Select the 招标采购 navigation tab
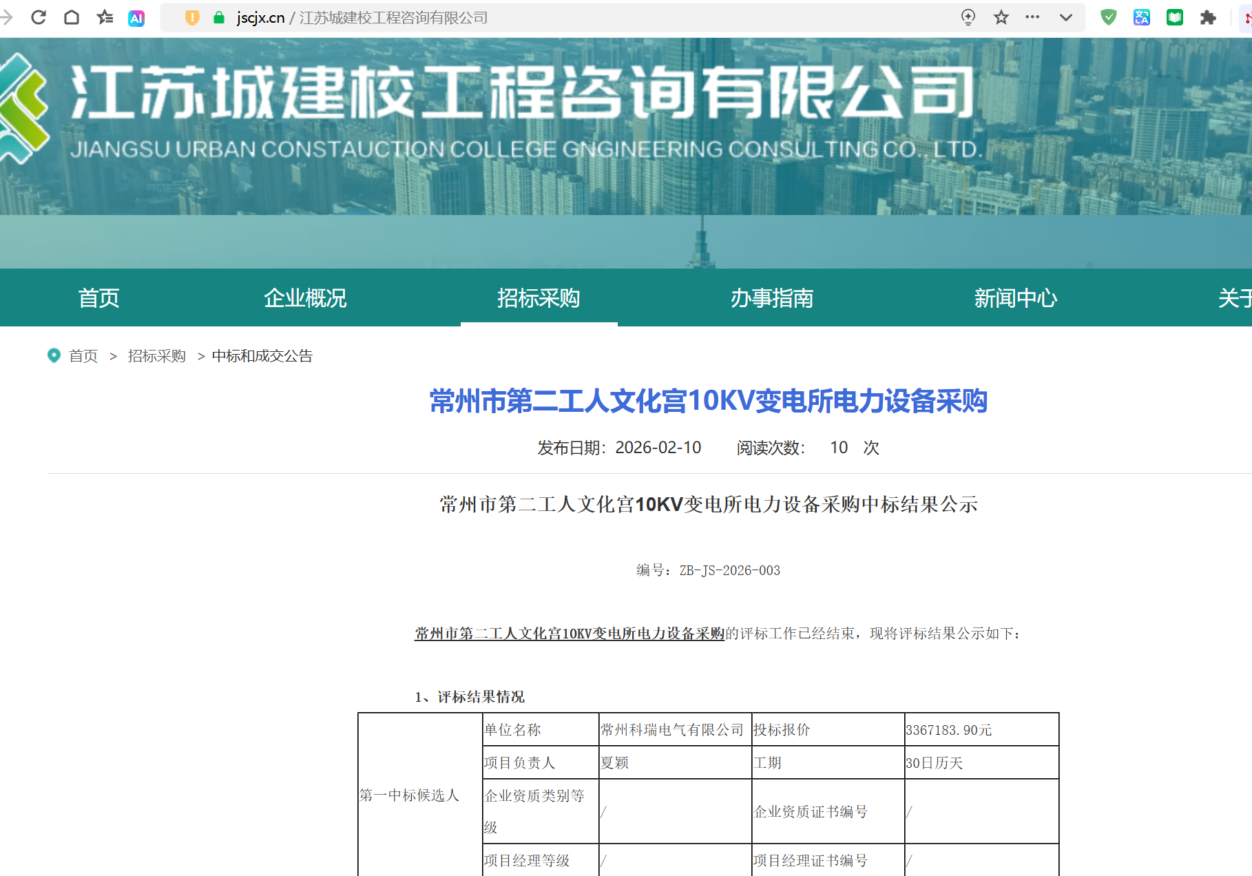The height and width of the screenshot is (876, 1252). click(x=539, y=298)
